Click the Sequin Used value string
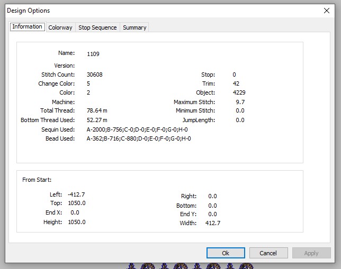The height and width of the screenshot is (269, 341). coord(137,129)
